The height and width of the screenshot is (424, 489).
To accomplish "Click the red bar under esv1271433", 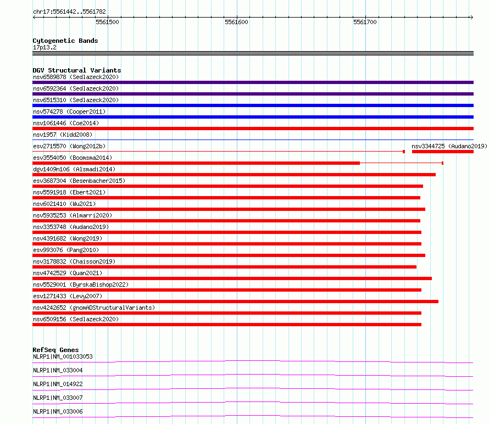I will click(236, 302).
